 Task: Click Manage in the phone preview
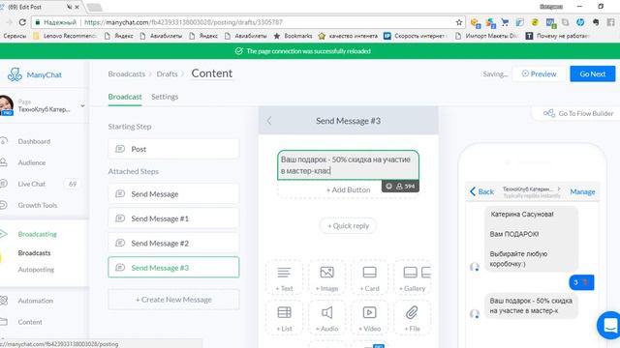582,191
